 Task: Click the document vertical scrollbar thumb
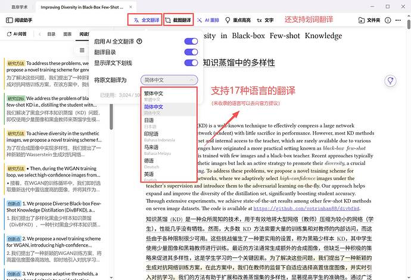pos(409,24)
